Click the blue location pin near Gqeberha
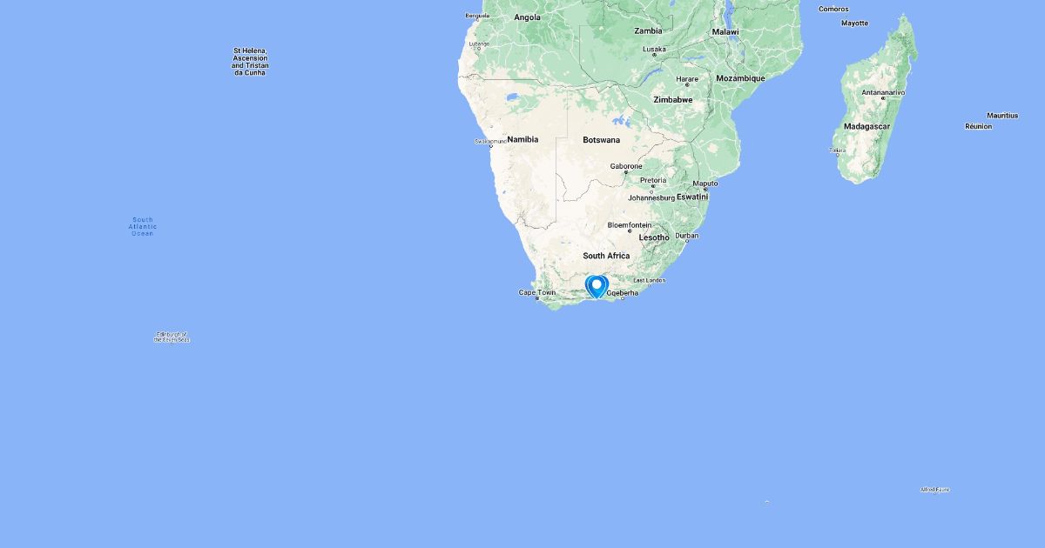The image size is (1045, 548). tap(597, 286)
